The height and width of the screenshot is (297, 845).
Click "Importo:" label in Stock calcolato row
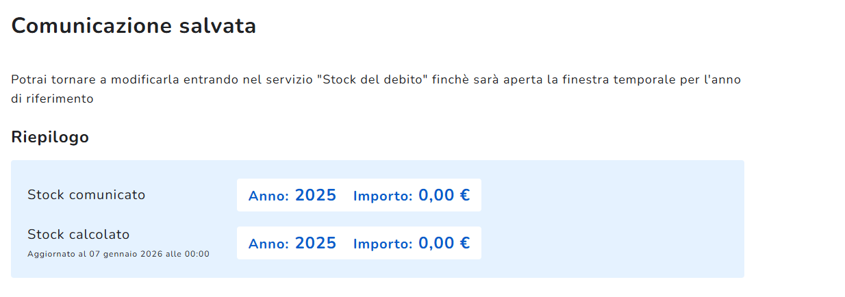coord(383,244)
